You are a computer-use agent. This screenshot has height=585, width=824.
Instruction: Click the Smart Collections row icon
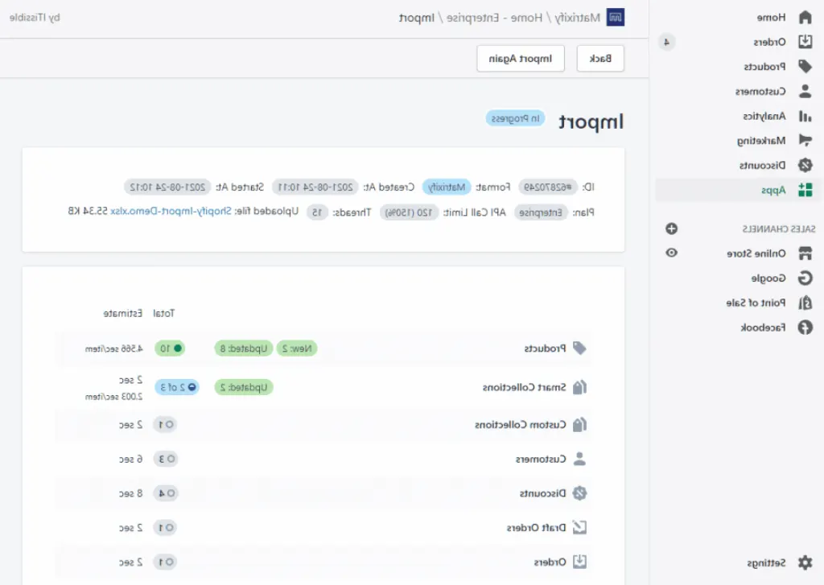579,387
